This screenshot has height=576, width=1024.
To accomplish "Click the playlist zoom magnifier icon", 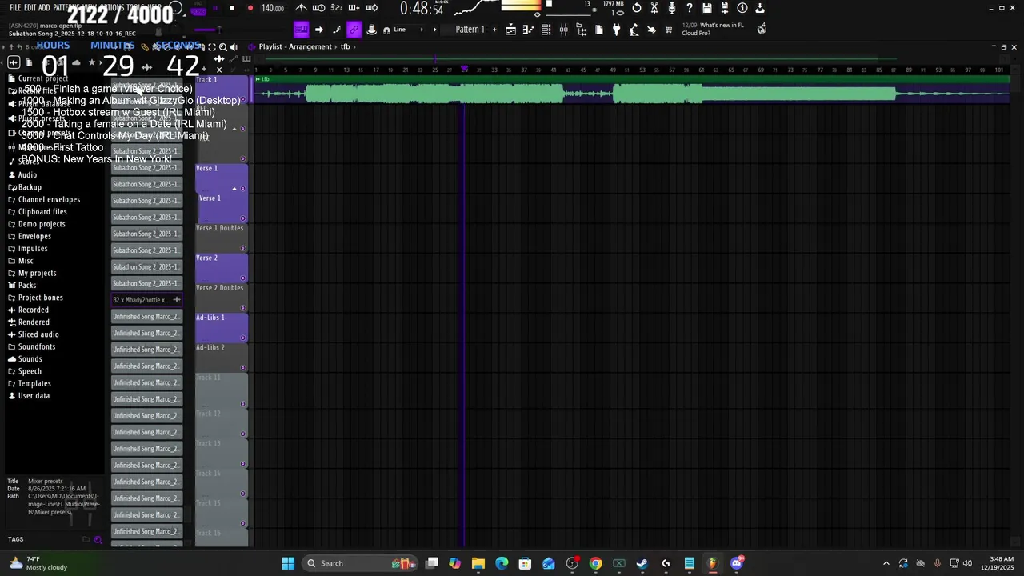I will (x=223, y=47).
